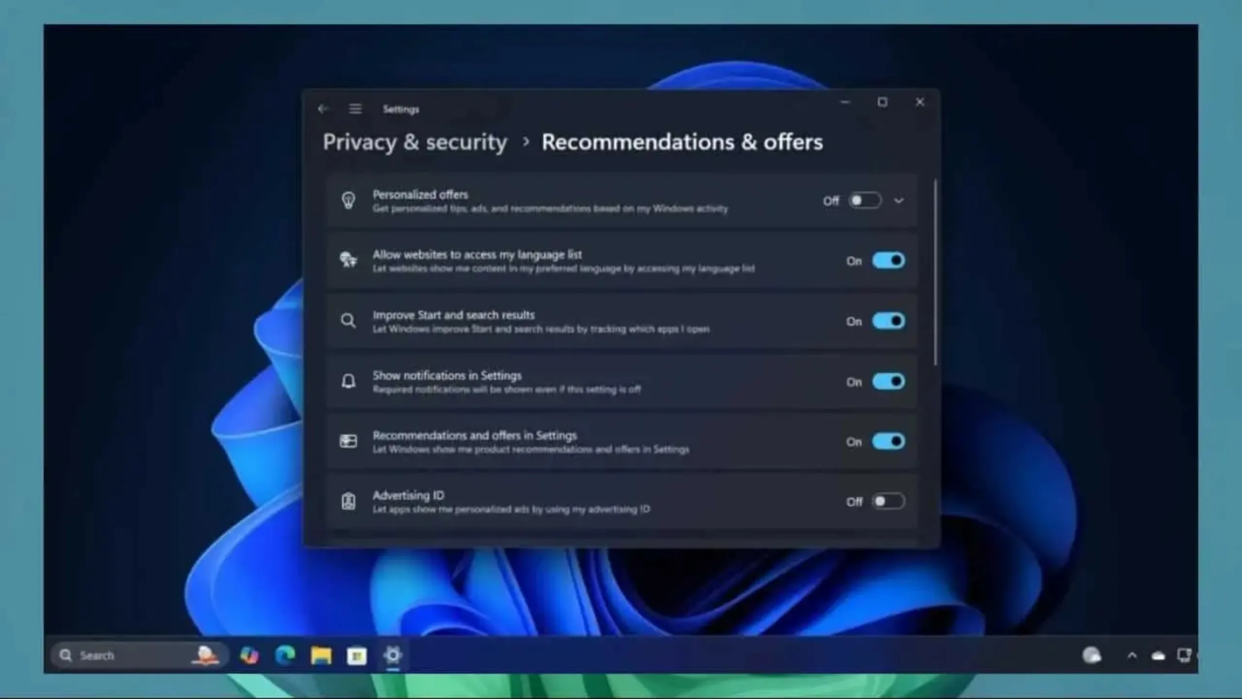Click the language list globe icon
The image size is (1242, 699).
tap(348, 260)
